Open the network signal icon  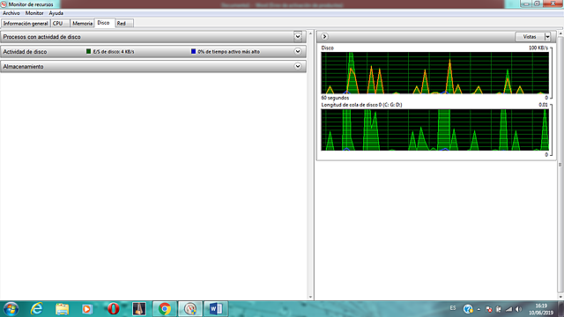pos(508,309)
